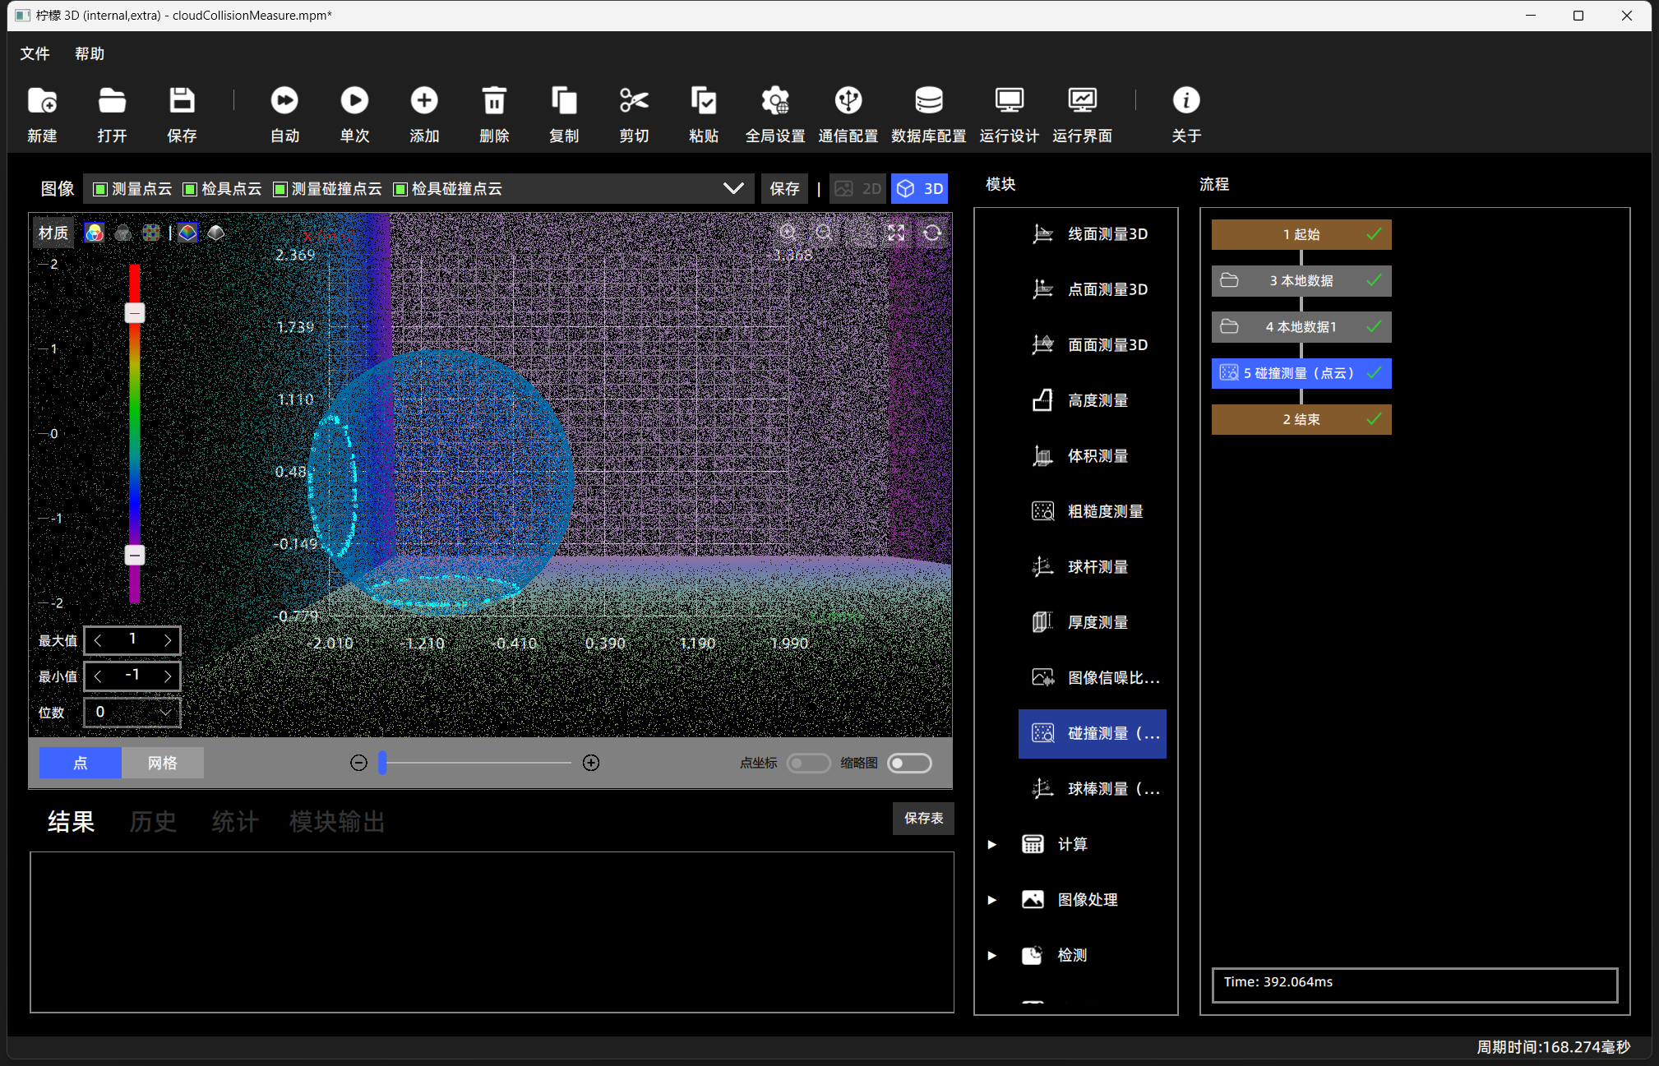1659x1066 pixels.
Task: Expand the 计算 module group
Action: click(992, 845)
